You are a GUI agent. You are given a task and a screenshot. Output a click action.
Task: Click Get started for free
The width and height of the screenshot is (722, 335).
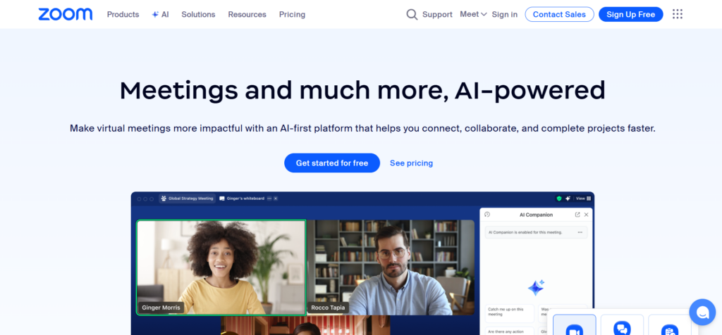pyautogui.click(x=332, y=163)
